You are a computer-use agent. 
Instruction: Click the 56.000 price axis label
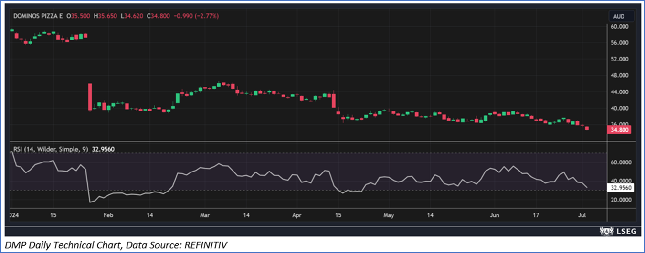[x=619, y=43]
